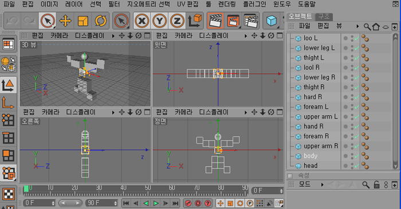Maximize the 3D 뷰 viewport icon
Viewport: 401px width, 209px height.
tap(147, 36)
